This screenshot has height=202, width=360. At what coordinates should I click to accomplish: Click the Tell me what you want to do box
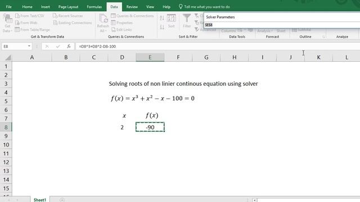click(x=204, y=7)
